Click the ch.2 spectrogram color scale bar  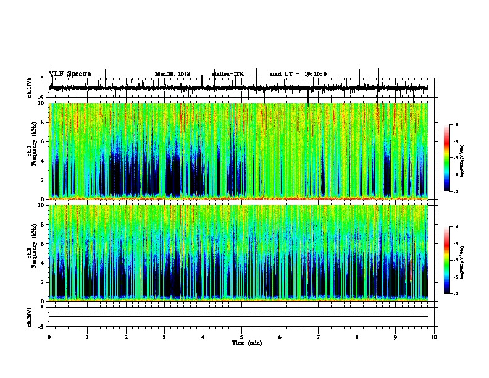coord(447,260)
